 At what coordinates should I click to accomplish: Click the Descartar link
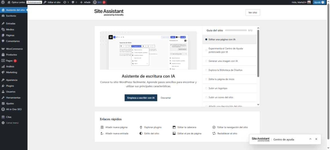tap(166, 98)
